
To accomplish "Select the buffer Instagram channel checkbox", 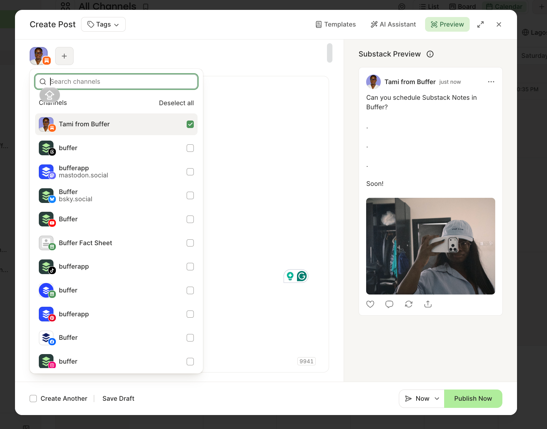I will pyautogui.click(x=190, y=362).
